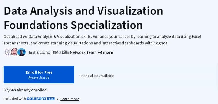Click the word Excel in the description
Image resolution: width=218 pixels, height=104 pixels.
[x=196, y=37]
